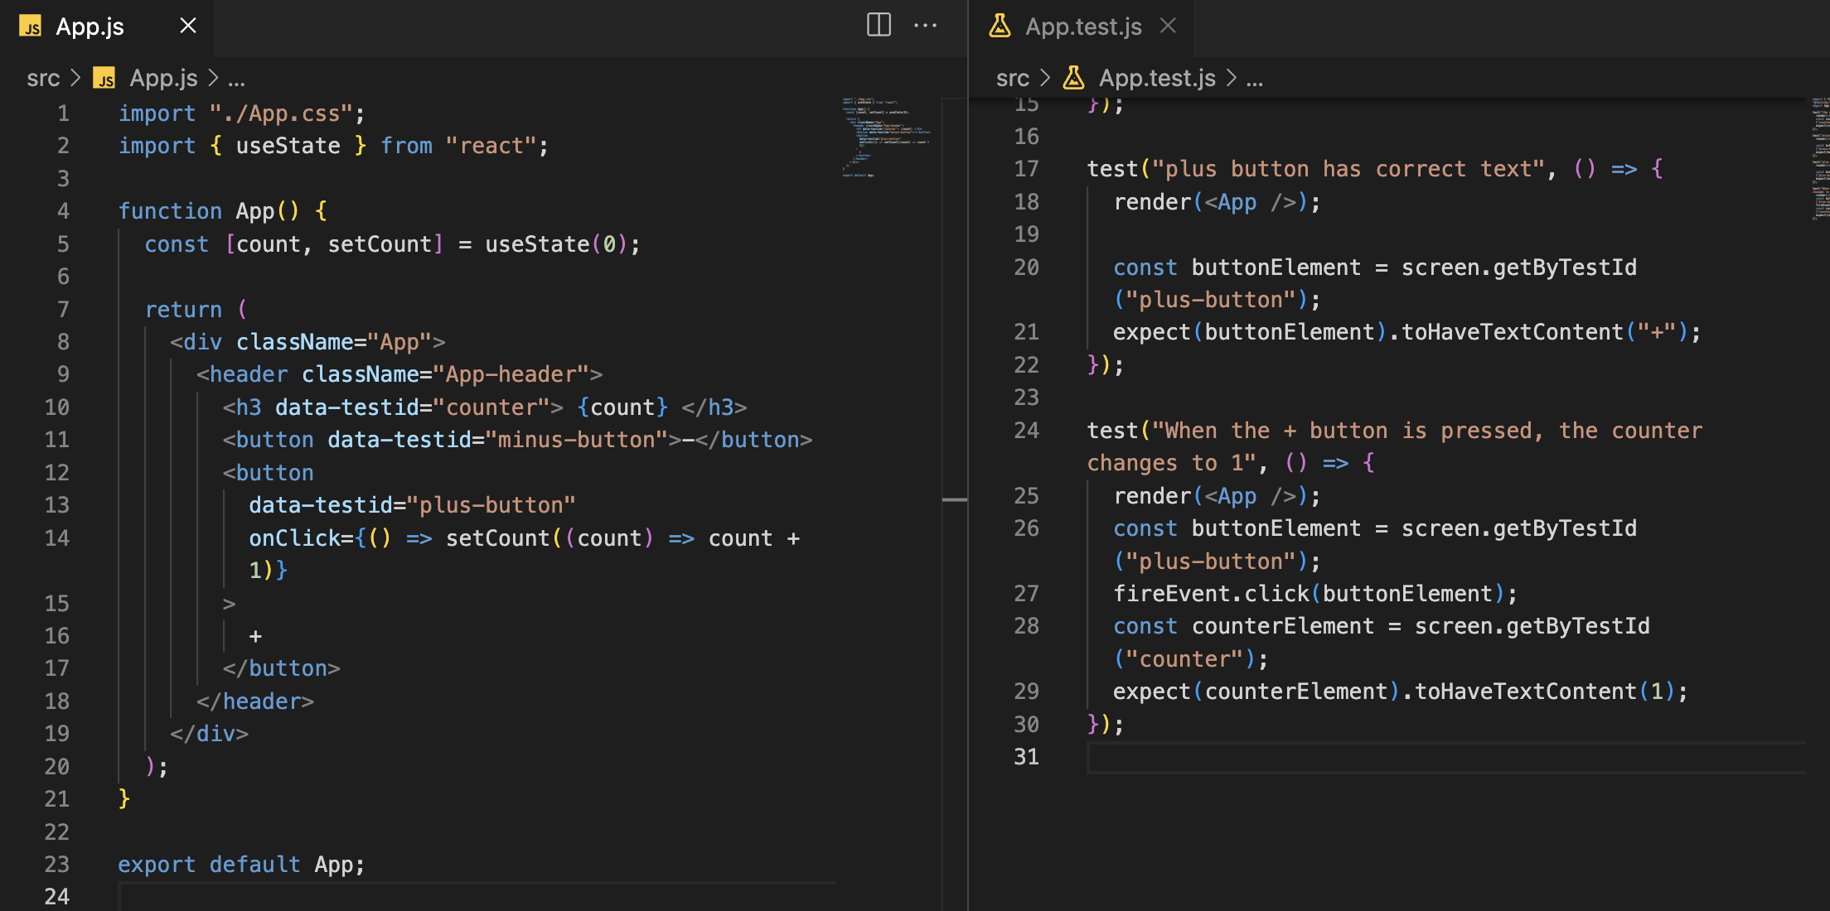Click the beaker icon on App.test.js tab

click(x=1000, y=27)
